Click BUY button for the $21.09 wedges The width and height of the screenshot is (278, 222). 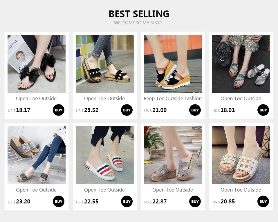(x=195, y=110)
